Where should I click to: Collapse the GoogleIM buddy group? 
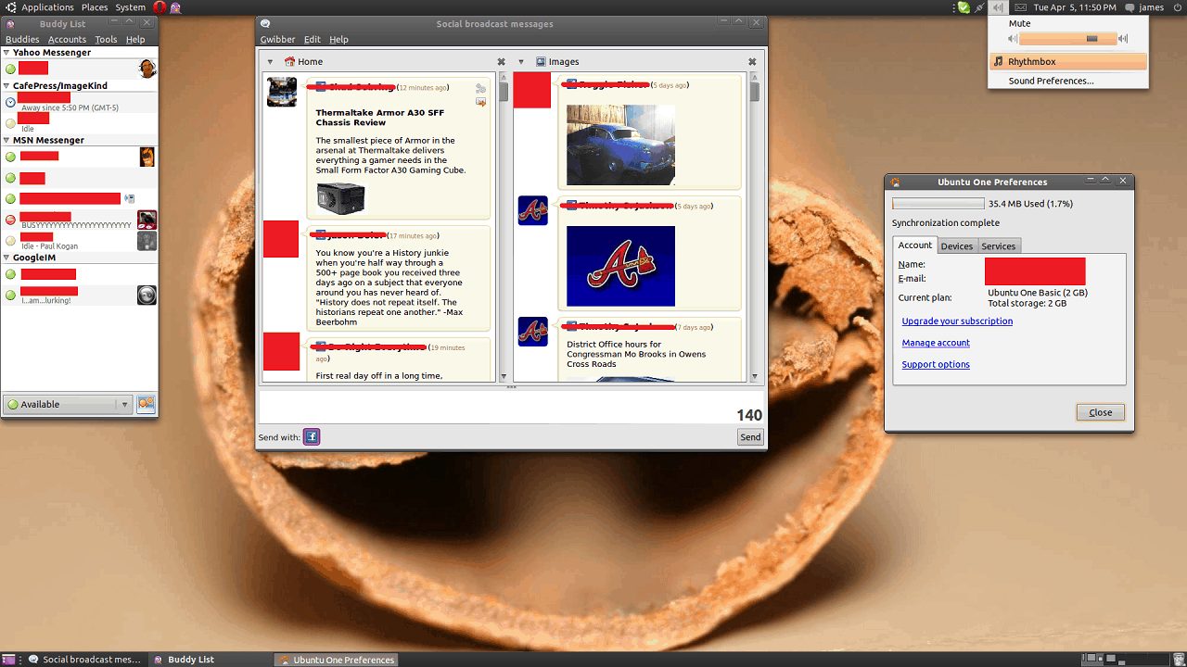pyautogui.click(x=6, y=258)
